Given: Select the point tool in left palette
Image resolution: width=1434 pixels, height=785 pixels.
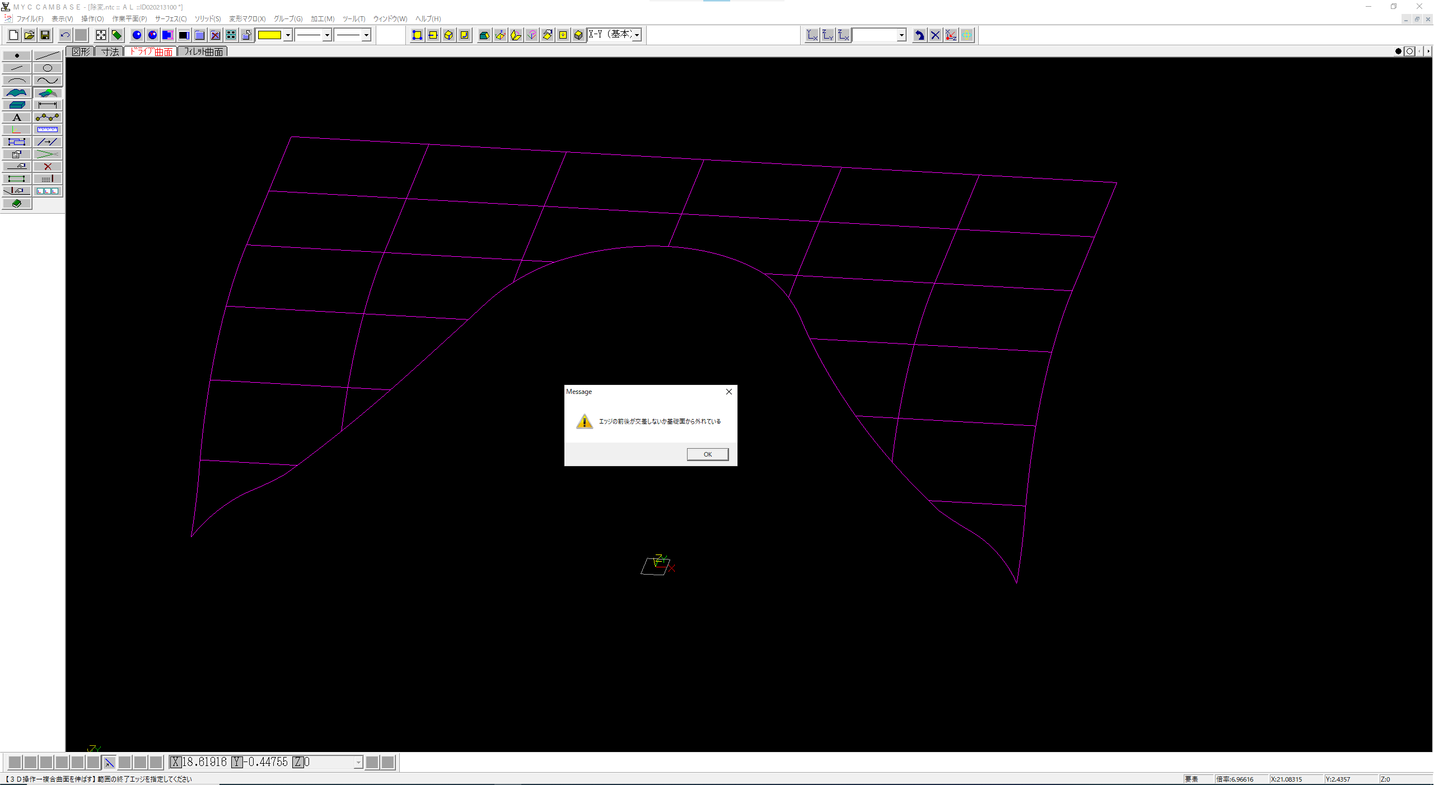Looking at the screenshot, I should (17, 55).
